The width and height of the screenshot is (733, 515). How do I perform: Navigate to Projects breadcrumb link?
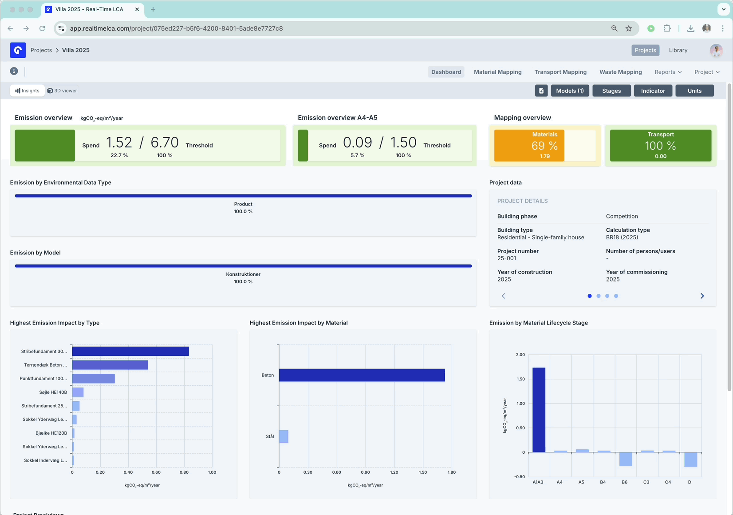41,50
